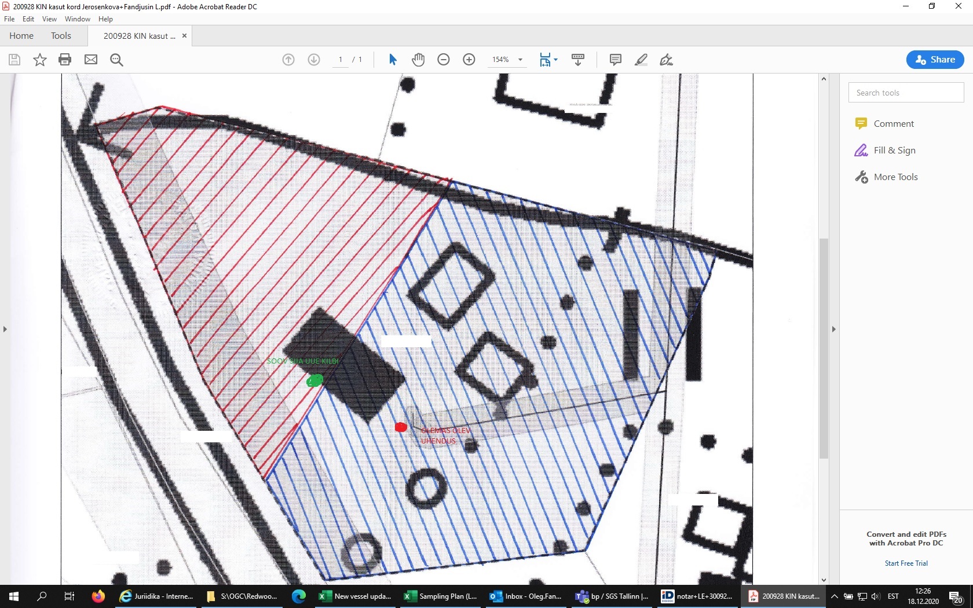Screen dimensions: 973x608
Task: Open the View menu
Action: [49, 19]
